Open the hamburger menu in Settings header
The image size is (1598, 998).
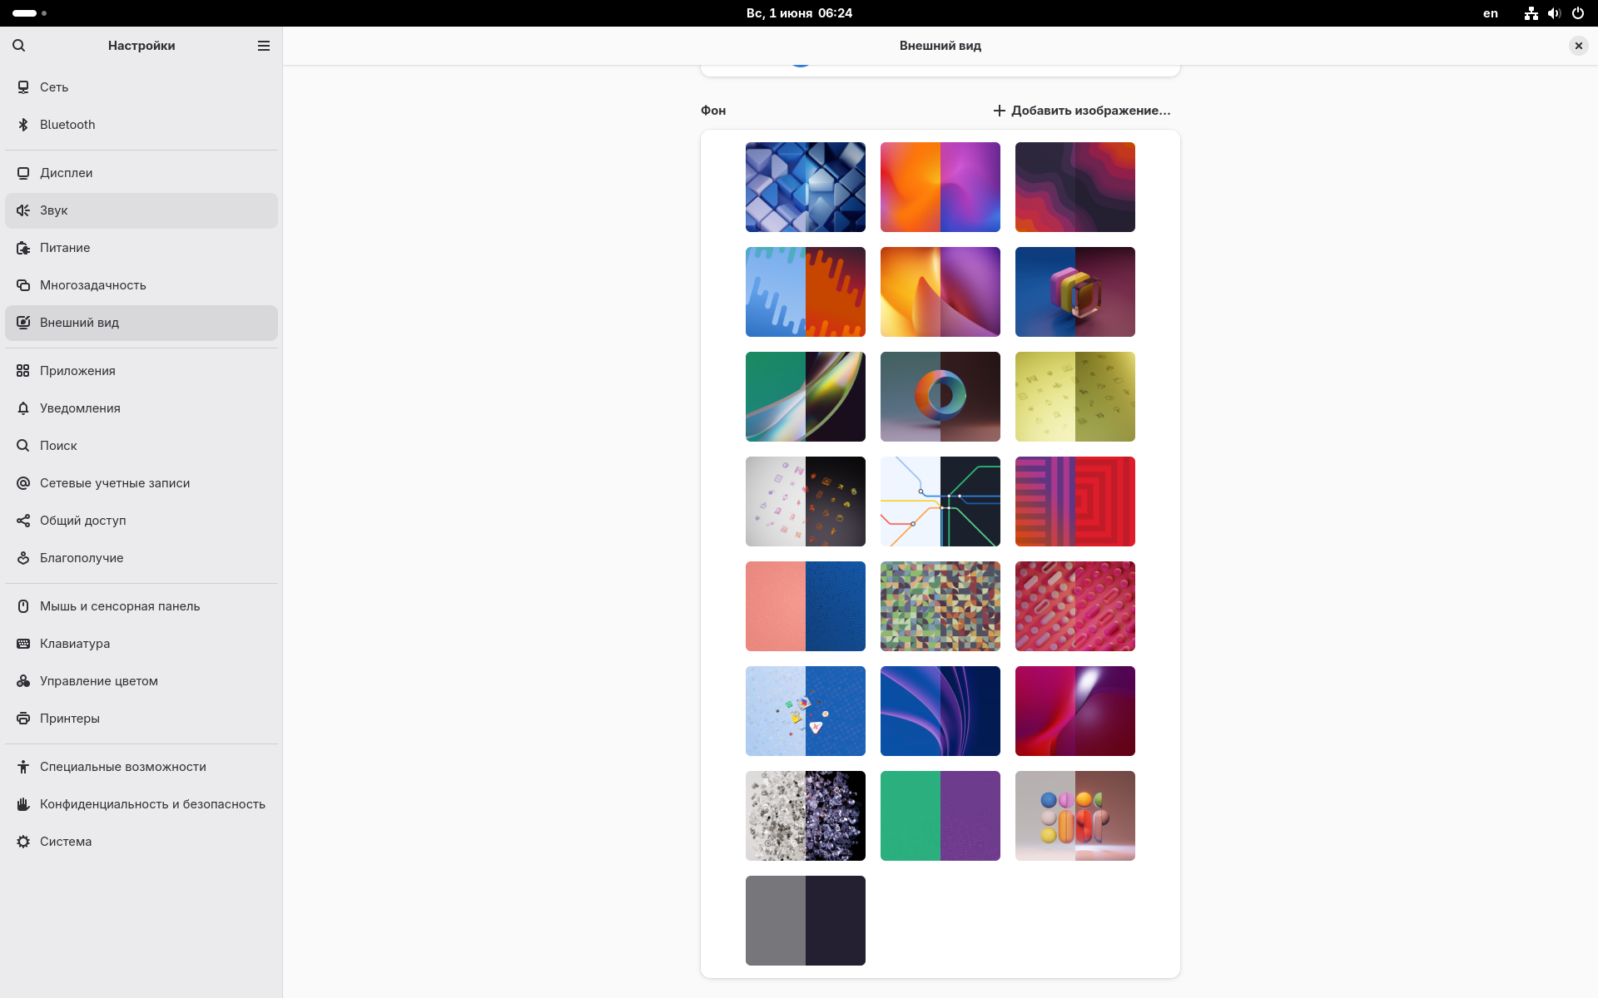click(x=264, y=46)
